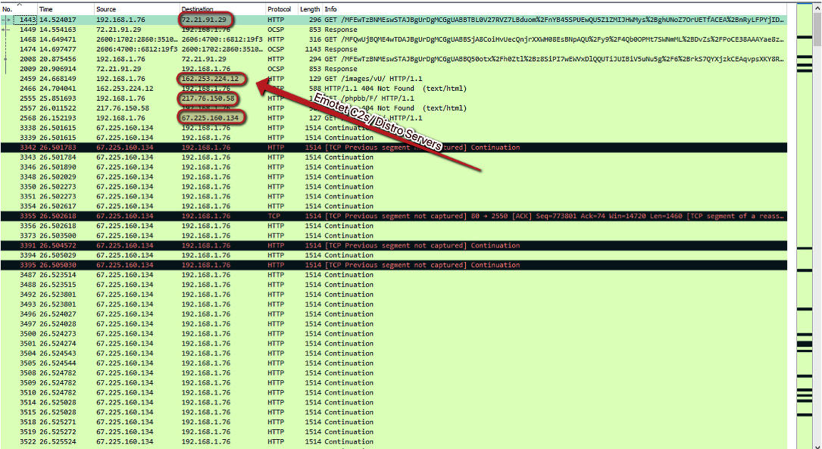
Task: Click the Source column header
Action: tap(106, 9)
